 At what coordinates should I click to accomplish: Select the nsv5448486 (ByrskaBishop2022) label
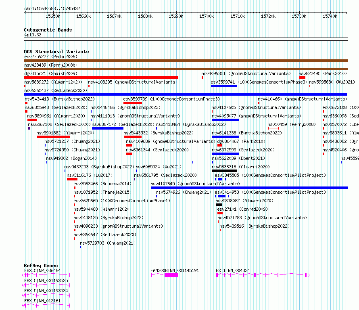125,107
